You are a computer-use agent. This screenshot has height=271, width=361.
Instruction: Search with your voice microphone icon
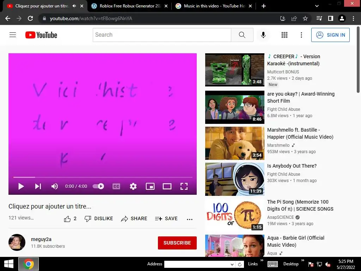[x=263, y=35]
